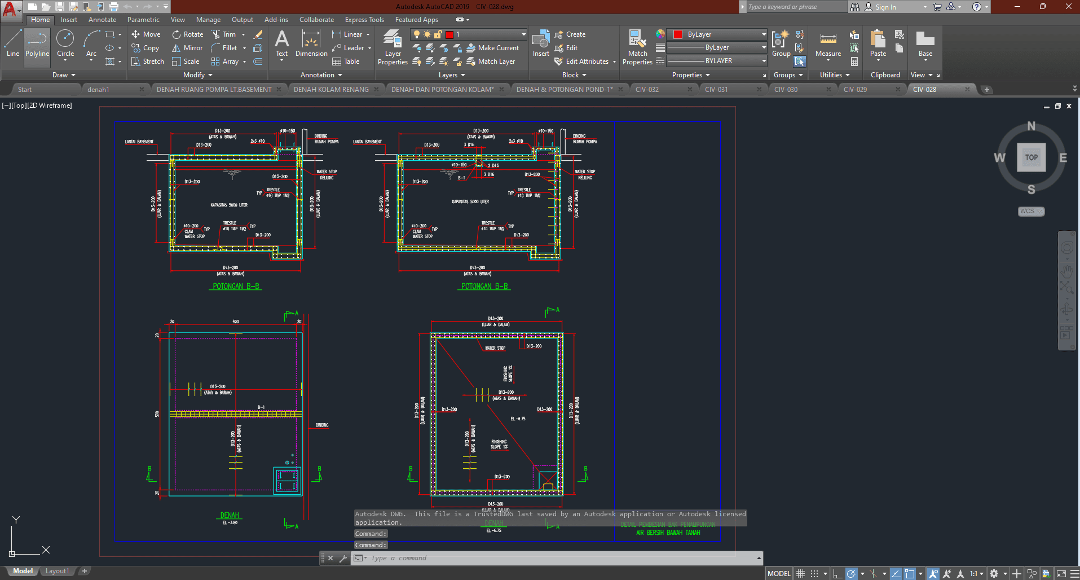
Task: Toggle ortho mode in status bar
Action: pos(837,574)
